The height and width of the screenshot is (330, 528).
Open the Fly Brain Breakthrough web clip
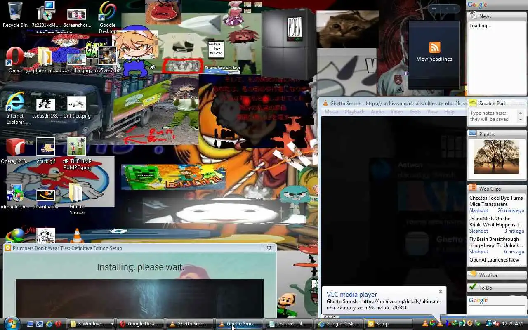[x=495, y=242]
